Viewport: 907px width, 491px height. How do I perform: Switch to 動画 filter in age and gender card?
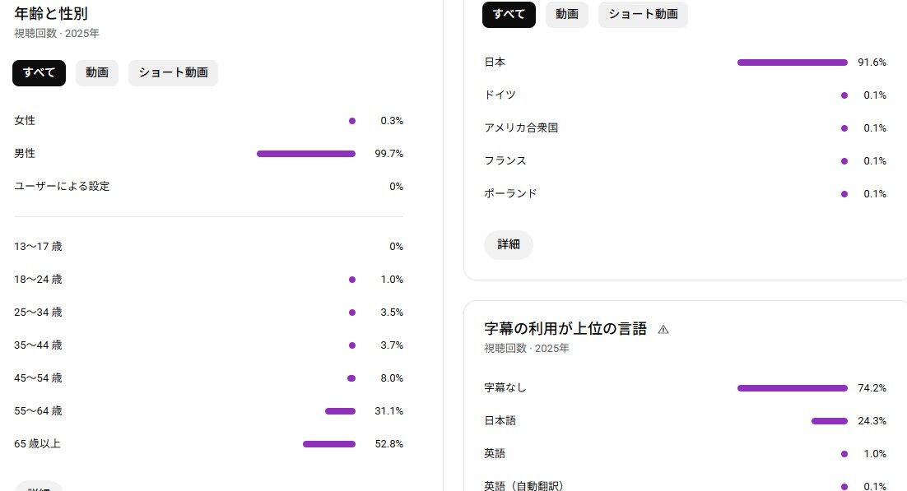(97, 73)
